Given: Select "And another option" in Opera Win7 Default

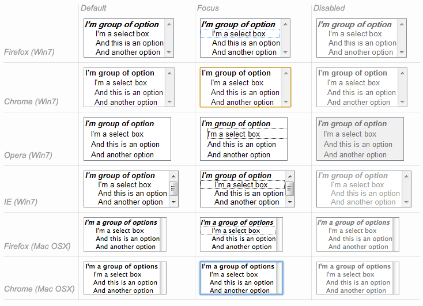Looking at the screenshot, I should coord(122,155).
